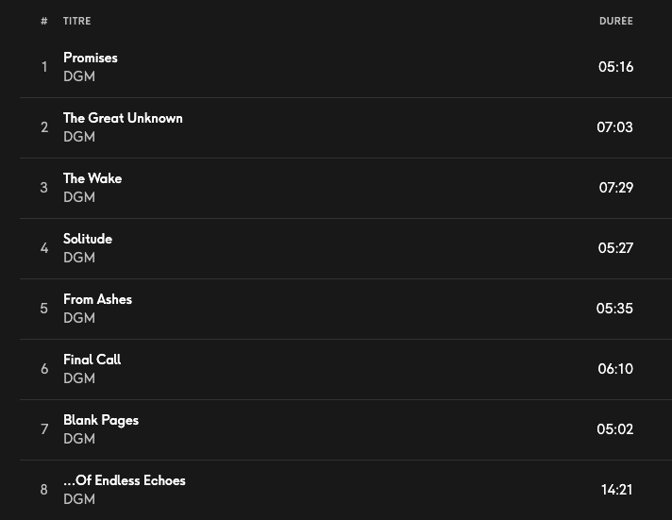672x520 pixels.
Task: Click the 07:29 duration of The Wake
Action: click(x=615, y=188)
